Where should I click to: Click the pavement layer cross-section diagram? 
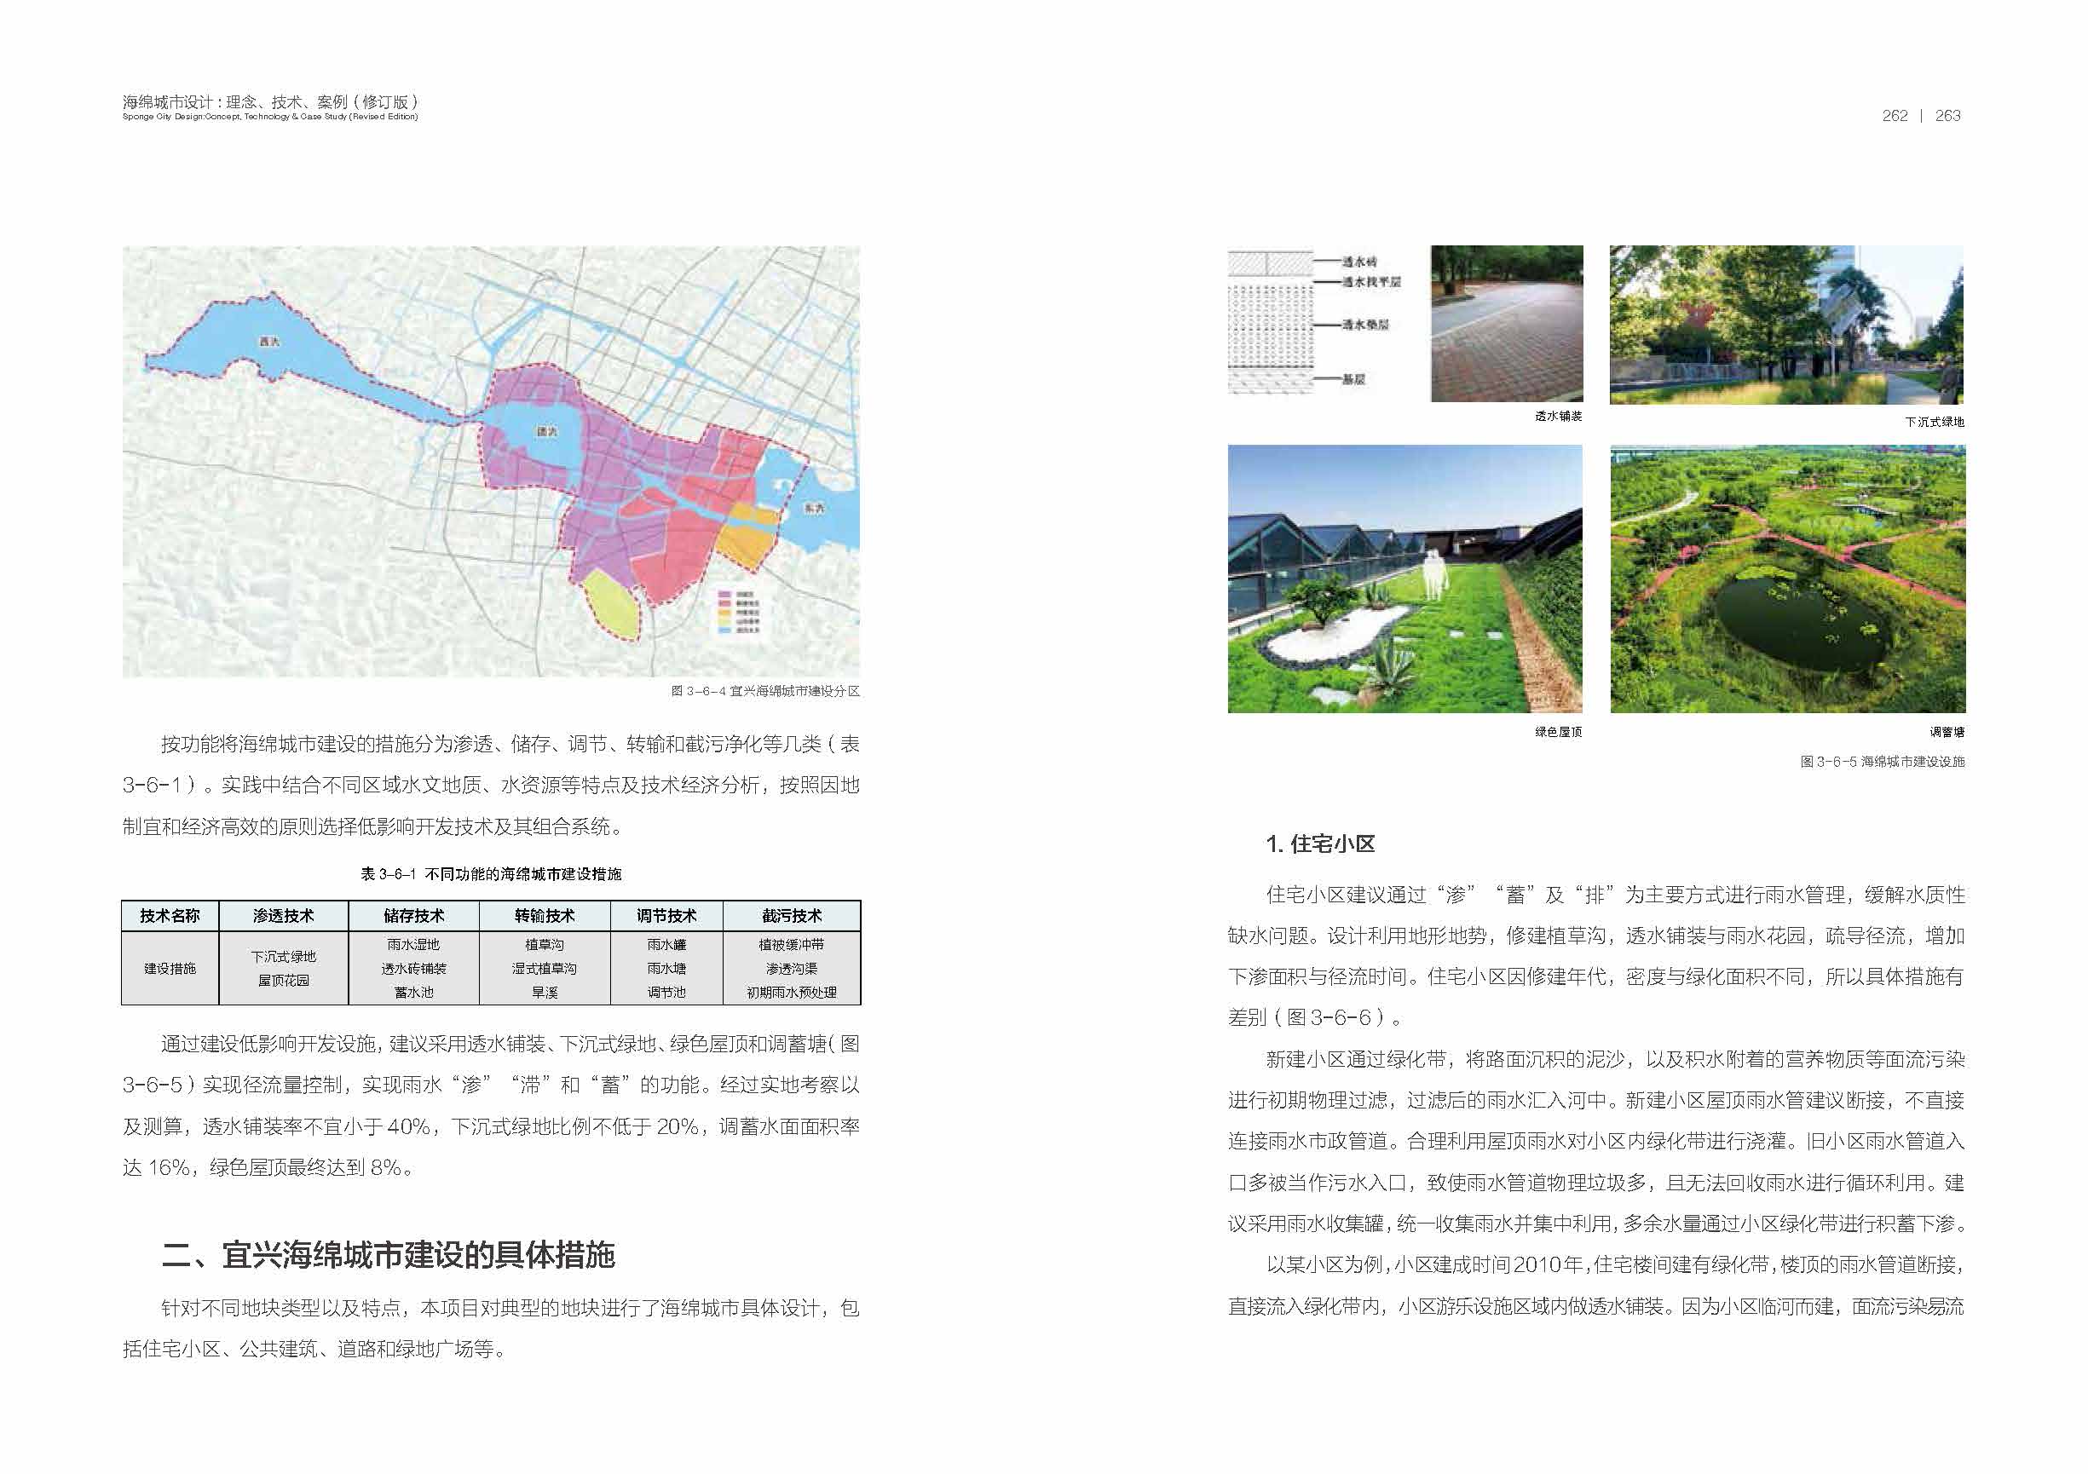(x=1271, y=322)
